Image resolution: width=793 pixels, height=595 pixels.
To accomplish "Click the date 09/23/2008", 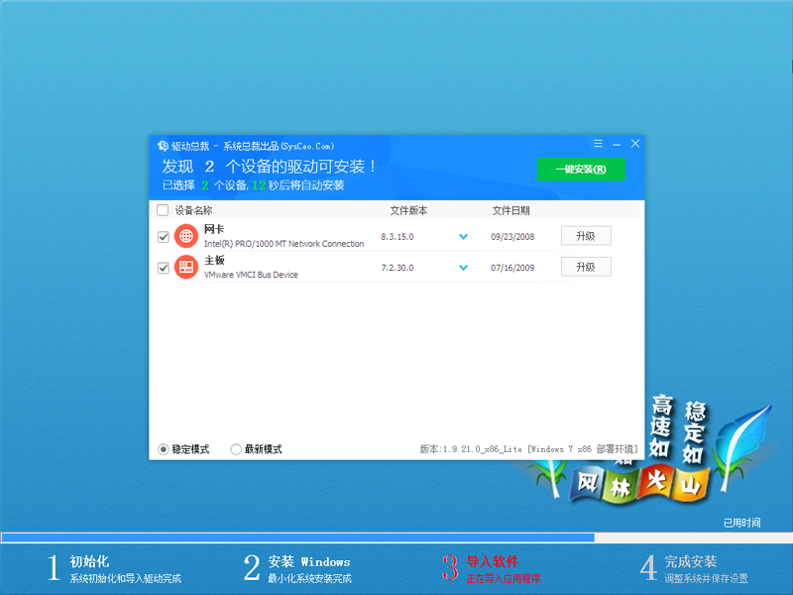I will pos(512,237).
